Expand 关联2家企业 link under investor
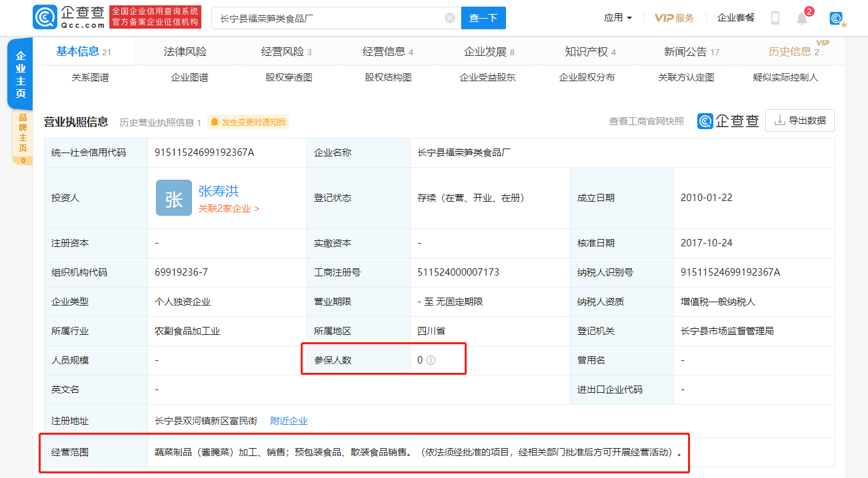Screen dimensions: 868x478 [x=229, y=208]
